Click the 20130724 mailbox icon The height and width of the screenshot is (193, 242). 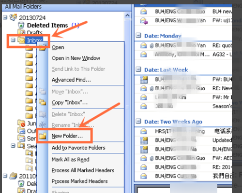tap(13, 17)
